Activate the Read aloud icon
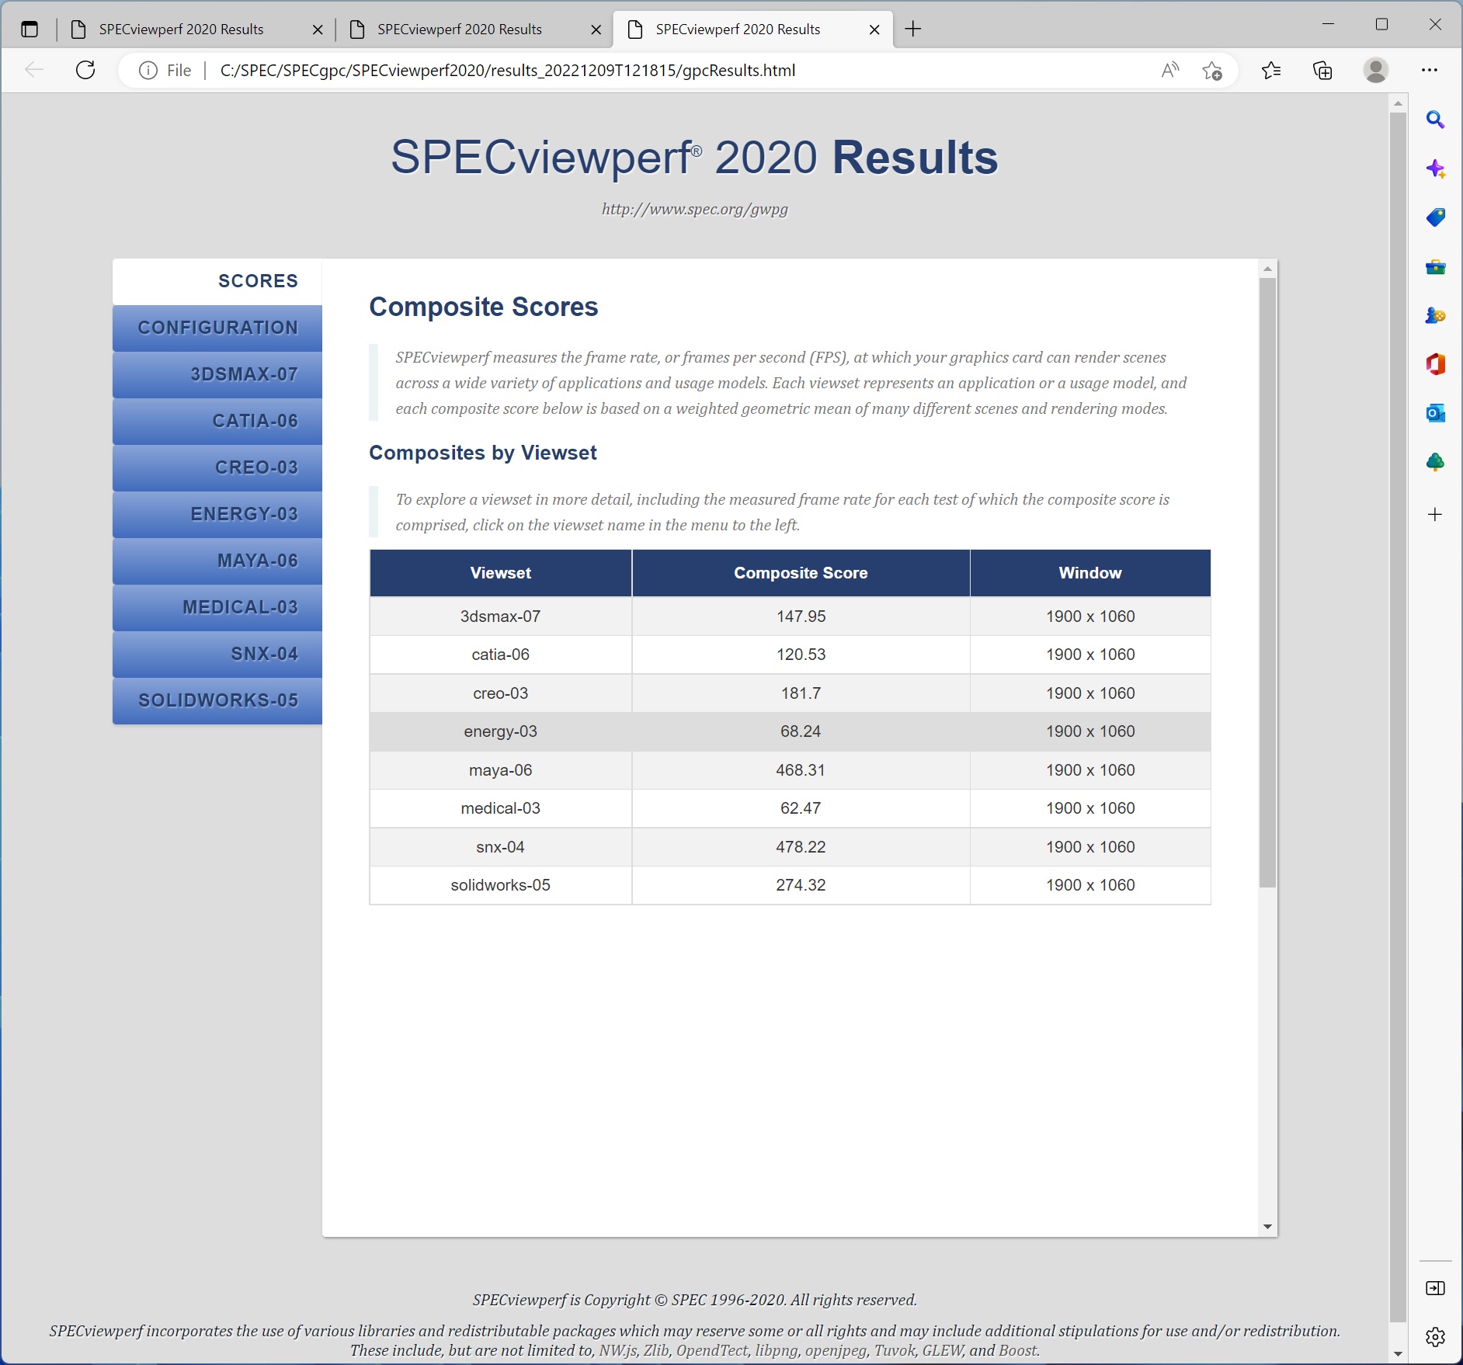Screen dimensions: 1463x1365 [x=1170, y=71]
